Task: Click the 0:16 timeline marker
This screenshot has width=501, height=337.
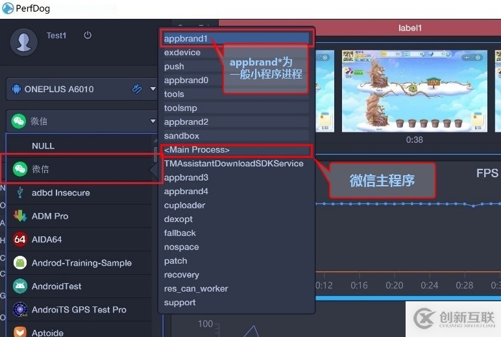Action: point(359,285)
